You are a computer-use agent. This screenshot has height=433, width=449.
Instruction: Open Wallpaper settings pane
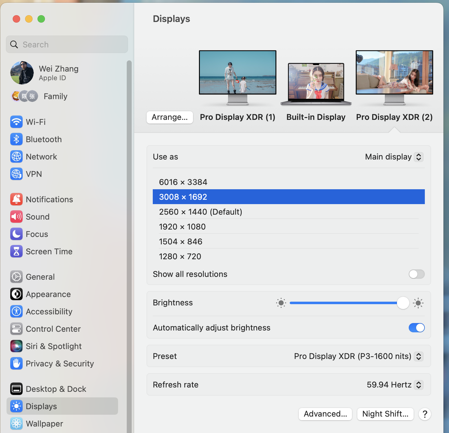[62, 424]
